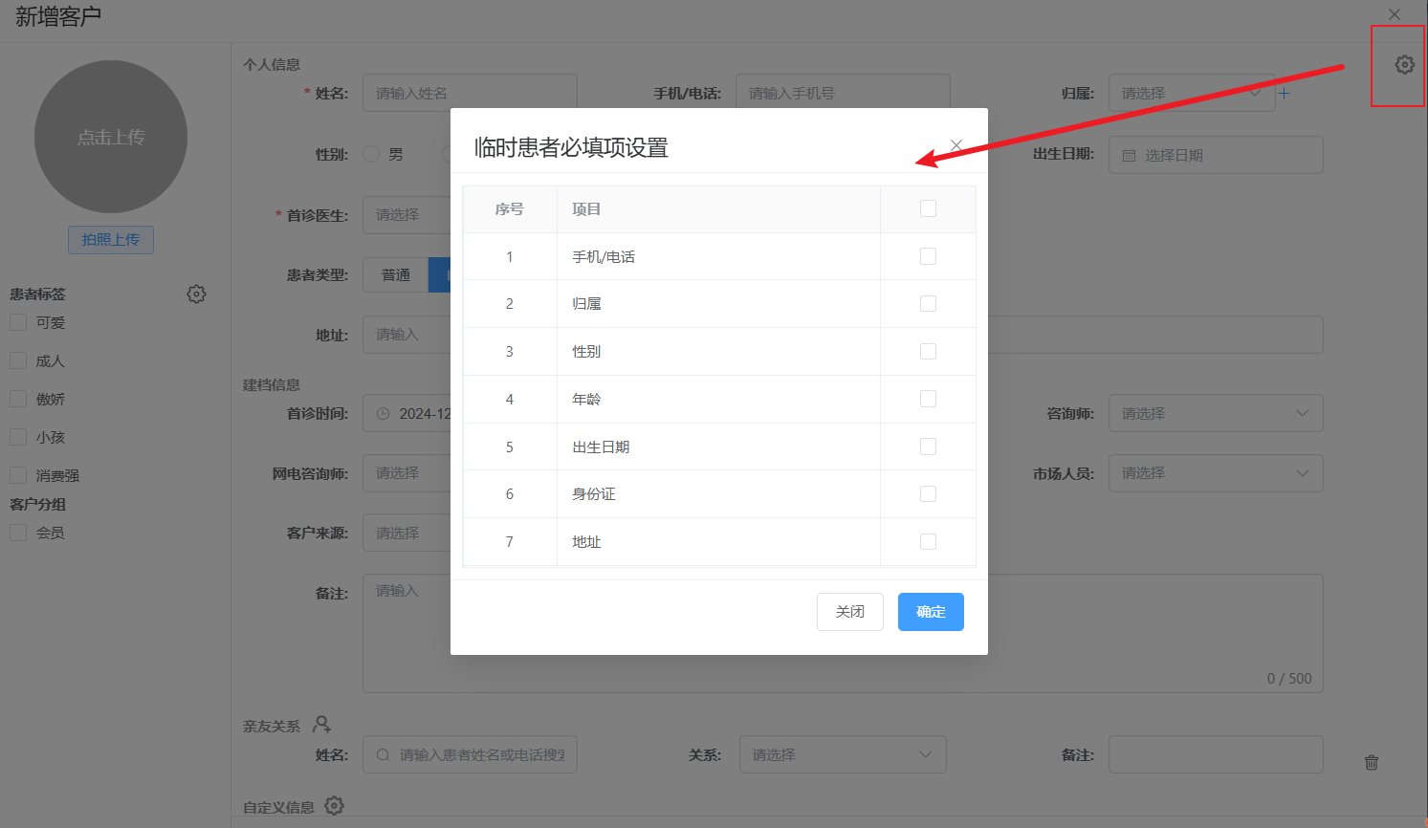Click the 身份证 row text
Viewport: 1428px width, 828px height.
tap(594, 493)
